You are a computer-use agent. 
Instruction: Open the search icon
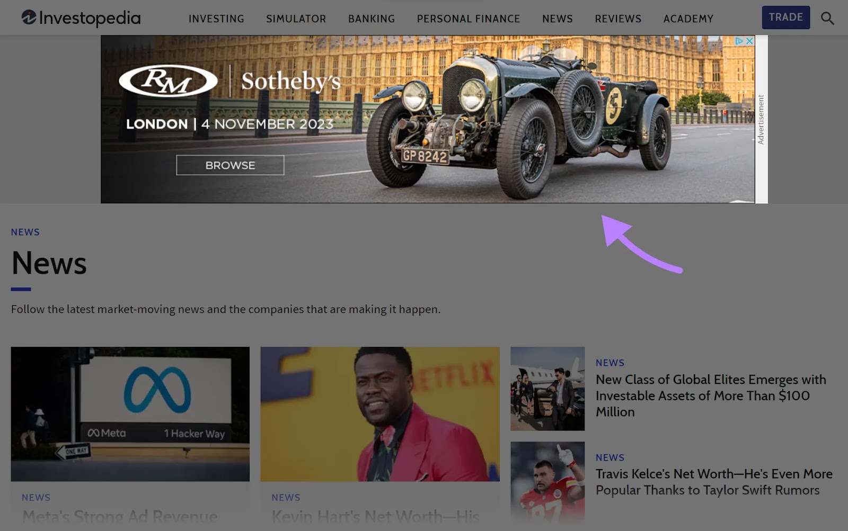coord(827,18)
